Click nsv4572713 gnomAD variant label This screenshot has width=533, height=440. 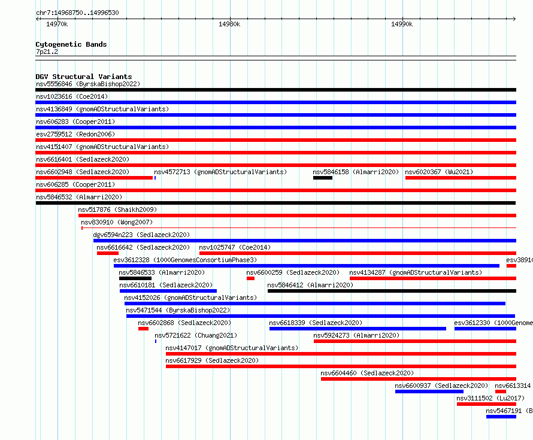pyautogui.click(x=220, y=172)
